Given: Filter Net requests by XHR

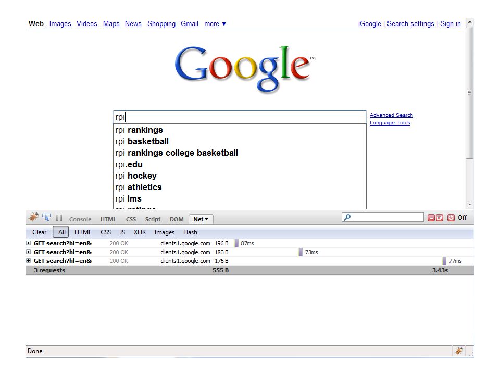Looking at the screenshot, I should (140, 232).
